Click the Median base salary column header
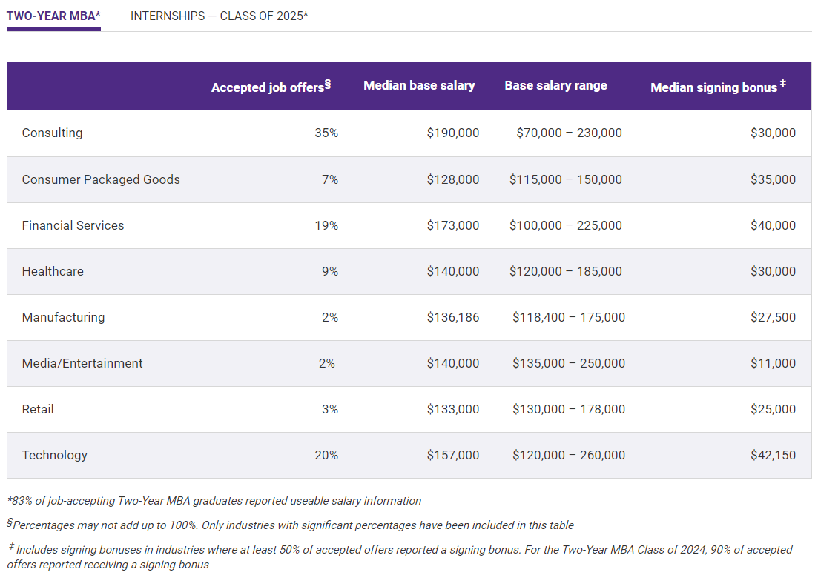This screenshot has height=575, width=818. pos(419,86)
